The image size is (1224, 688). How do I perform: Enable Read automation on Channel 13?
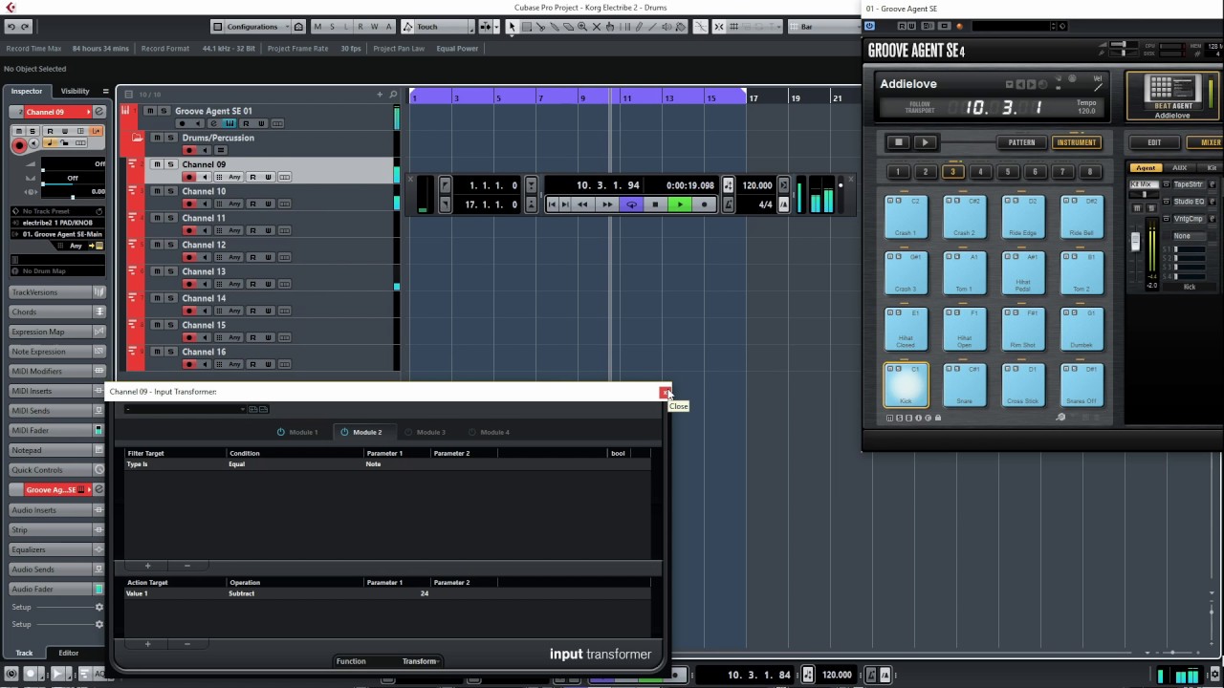[253, 284]
